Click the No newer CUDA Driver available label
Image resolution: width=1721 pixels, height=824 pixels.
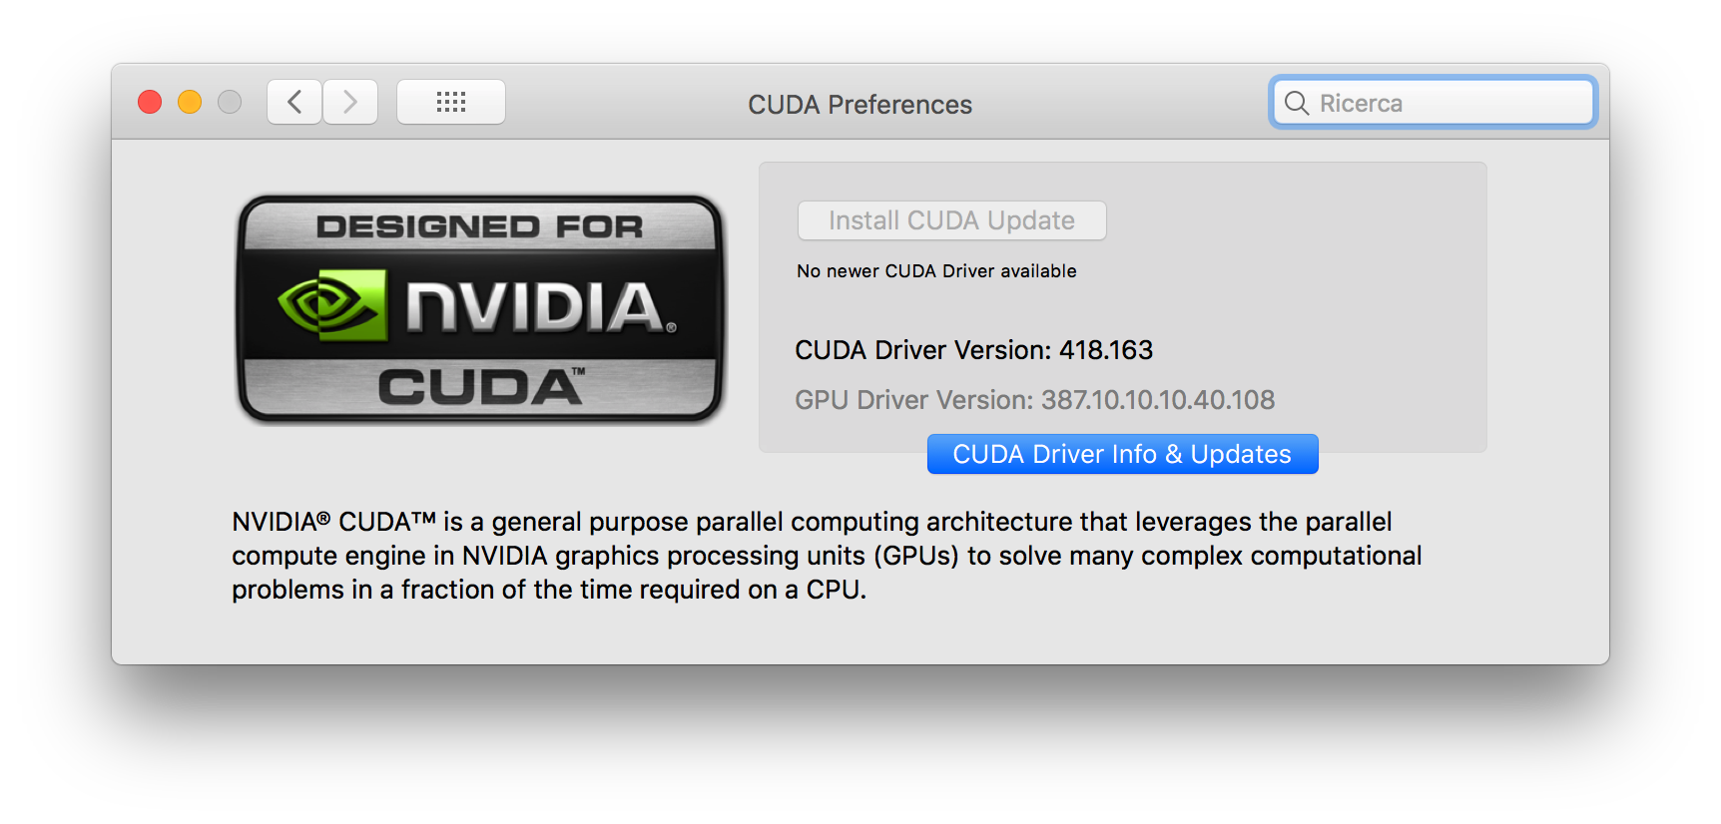coord(936,271)
